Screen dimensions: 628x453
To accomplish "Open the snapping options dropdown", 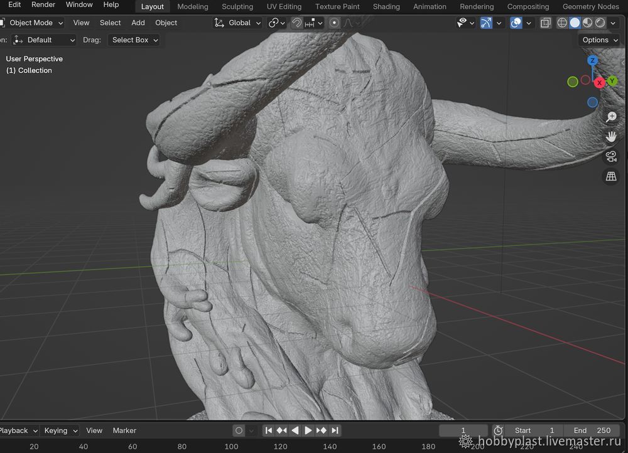I will [x=313, y=23].
